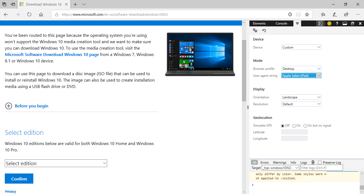Open the User agent string dropdown

pos(301,75)
